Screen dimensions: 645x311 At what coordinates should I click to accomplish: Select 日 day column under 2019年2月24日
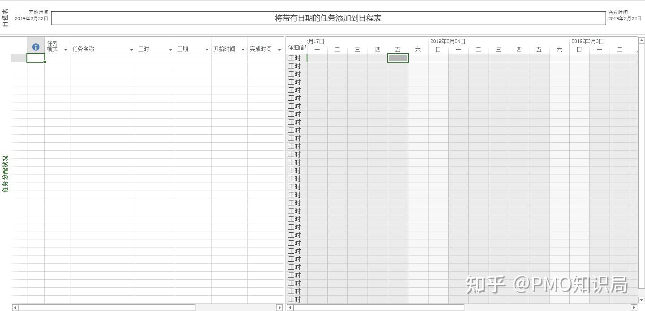438,50
